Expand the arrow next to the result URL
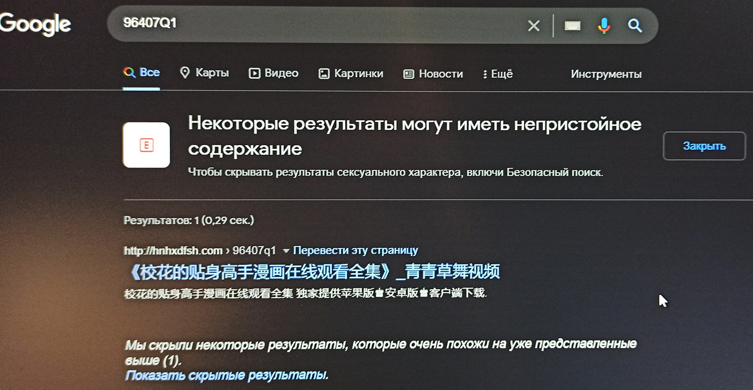The width and height of the screenshot is (753, 390). pyautogui.click(x=286, y=251)
